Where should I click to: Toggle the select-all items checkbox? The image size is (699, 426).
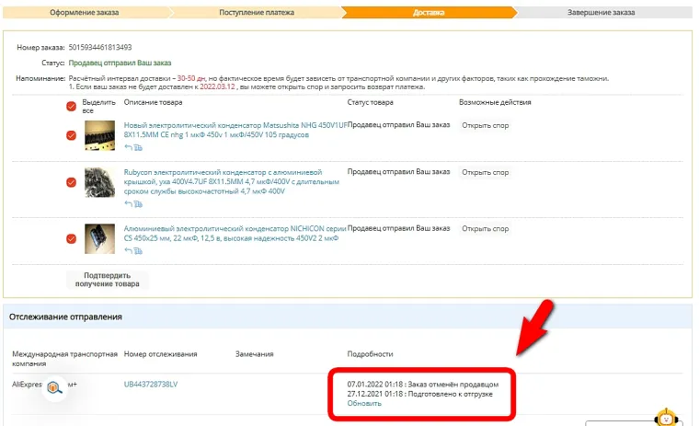point(71,106)
